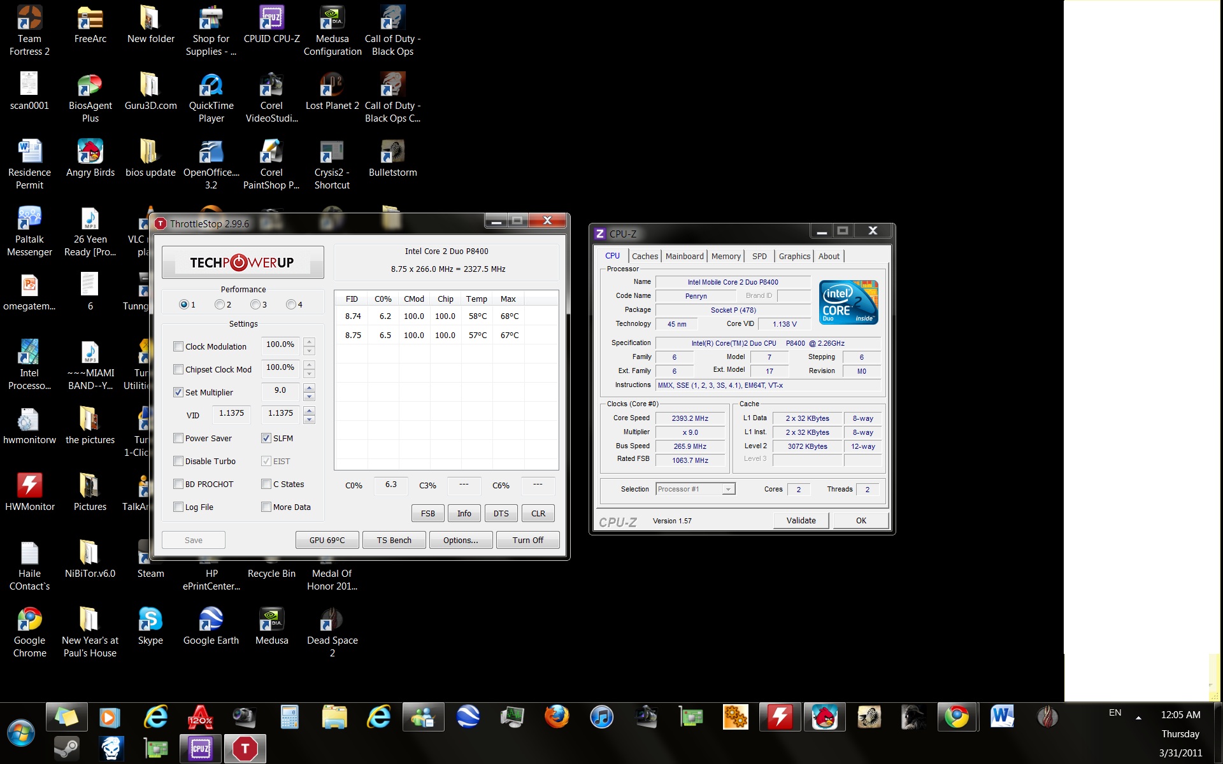Click the Windows Start orb
This screenshot has height=764, width=1223.
21,733
